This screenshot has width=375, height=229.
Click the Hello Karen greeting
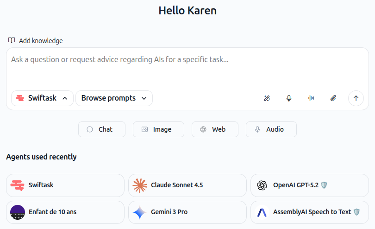coord(187,11)
